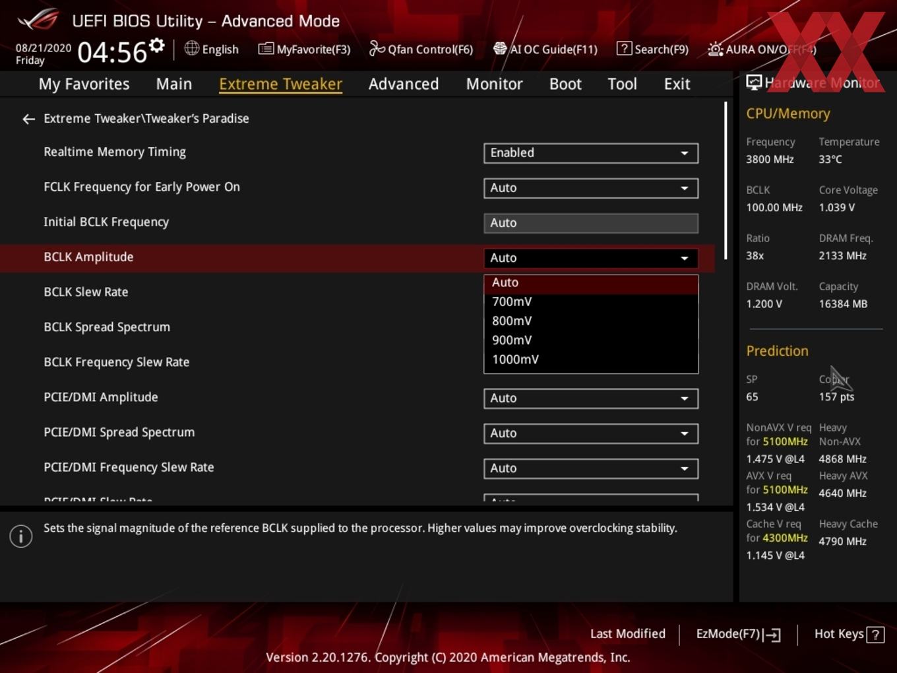Click the 1.039 V core voltage value
Image resolution: width=897 pixels, height=673 pixels.
click(x=837, y=208)
